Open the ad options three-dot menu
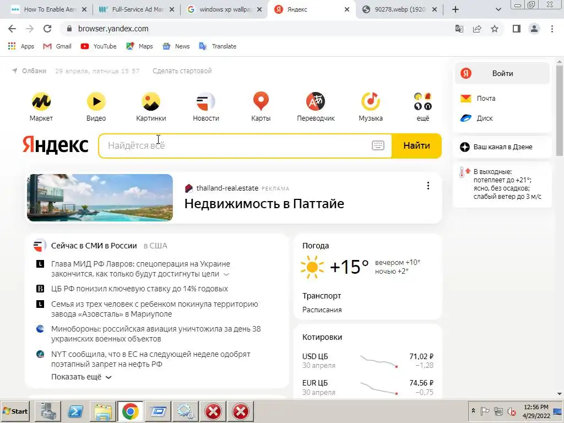Screen dimensions: 564x423 click(x=428, y=186)
